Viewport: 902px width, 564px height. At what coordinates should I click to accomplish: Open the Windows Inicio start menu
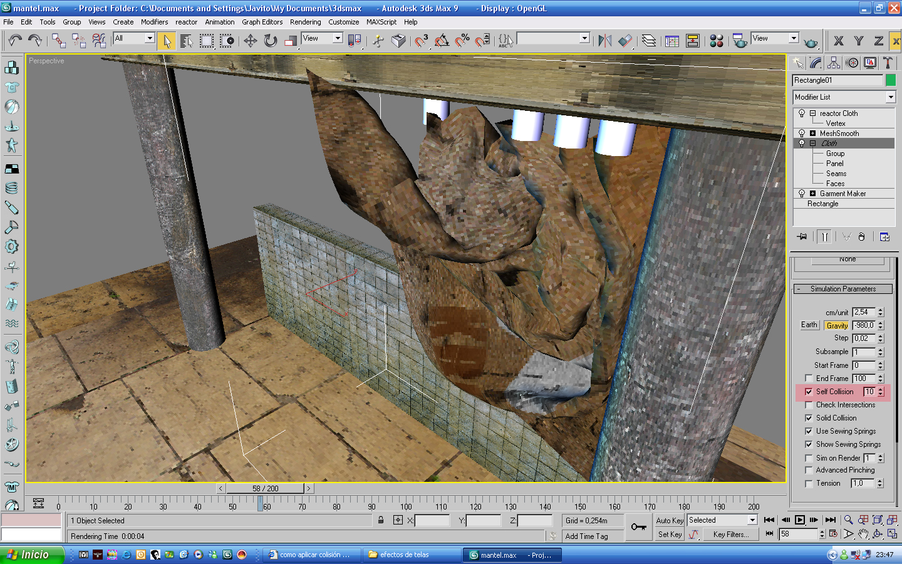coord(33,555)
